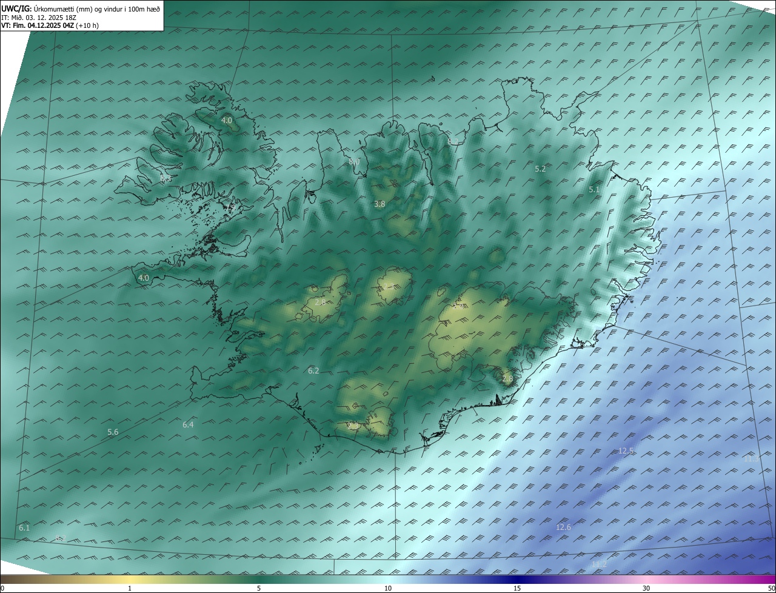This screenshot has width=776, height=593.
Task: Click the colorbar tick label 0
Action: pos(2,588)
